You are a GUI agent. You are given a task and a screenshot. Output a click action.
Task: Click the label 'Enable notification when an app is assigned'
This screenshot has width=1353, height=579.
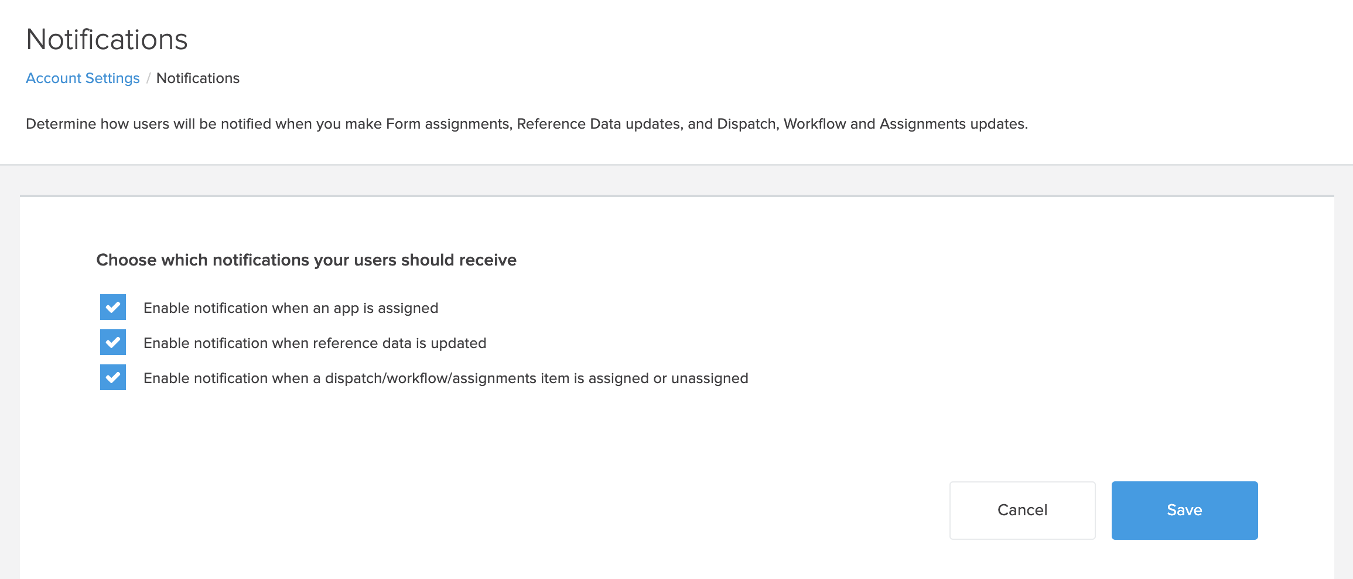[291, 308]
